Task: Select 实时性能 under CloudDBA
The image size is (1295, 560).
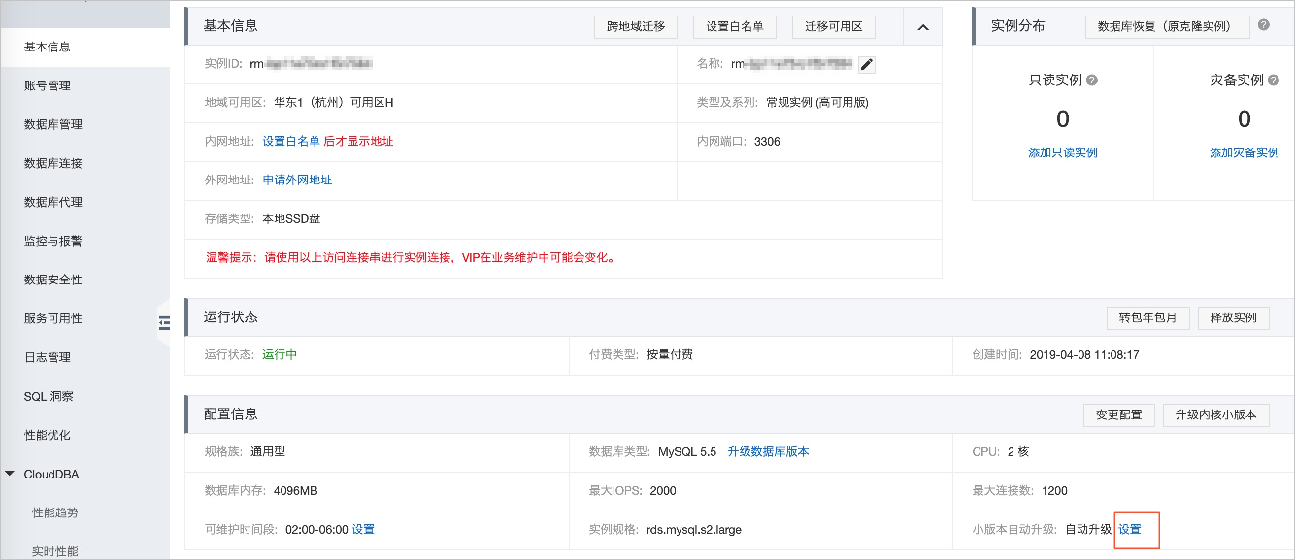Action: click(x=55, y=551)
